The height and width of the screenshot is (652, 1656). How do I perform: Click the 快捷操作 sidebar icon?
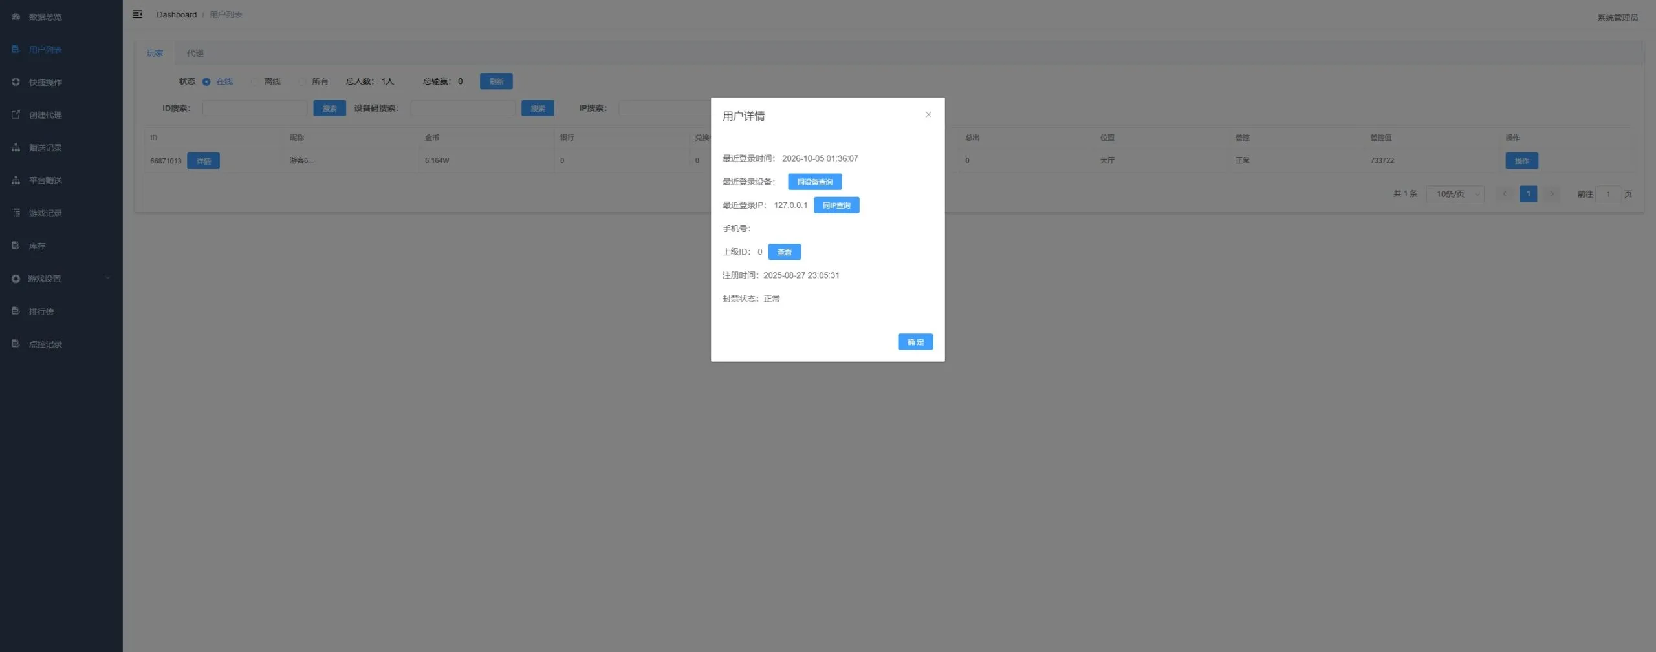coord(16,82)
